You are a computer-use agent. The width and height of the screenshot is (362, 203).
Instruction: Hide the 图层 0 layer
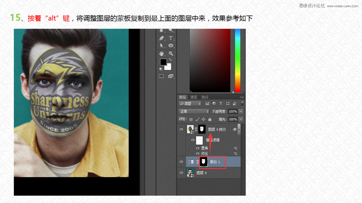click(x=181, y=173)
